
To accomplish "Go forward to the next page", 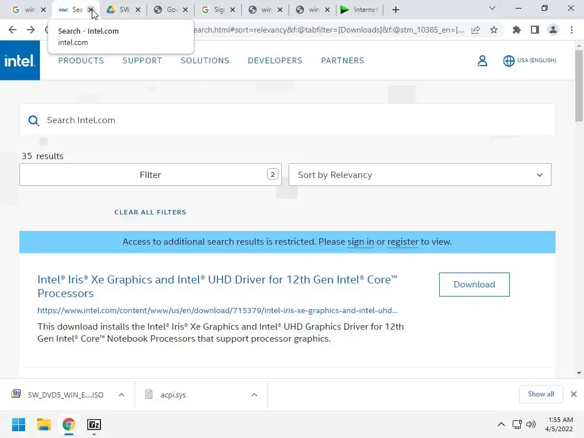I will click(x=31, y=30).
